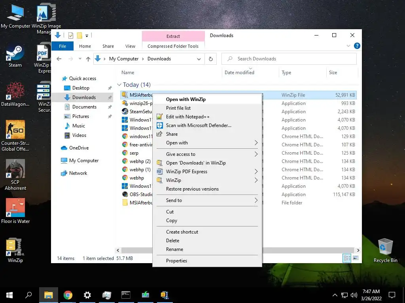Select the Recycle Bin desktop icon
Viewport: 405px width, 303px height.
click(385, 251)
